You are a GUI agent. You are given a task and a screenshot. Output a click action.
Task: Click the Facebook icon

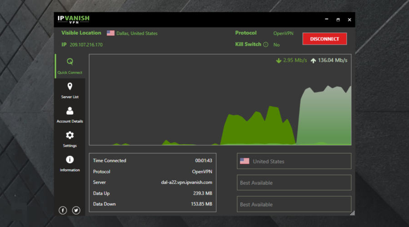pos(63,210)
